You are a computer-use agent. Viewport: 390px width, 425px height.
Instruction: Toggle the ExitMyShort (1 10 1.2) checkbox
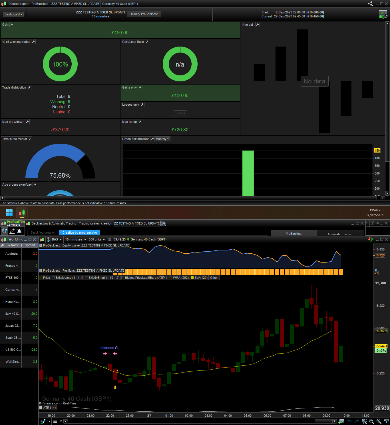(87, 278)
